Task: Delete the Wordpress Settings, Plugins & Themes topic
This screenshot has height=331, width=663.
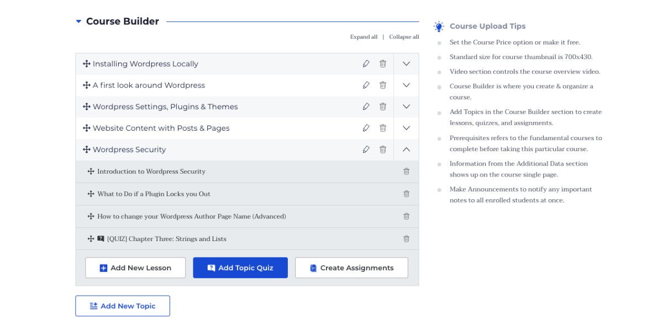Action: [x=383, y=106]
